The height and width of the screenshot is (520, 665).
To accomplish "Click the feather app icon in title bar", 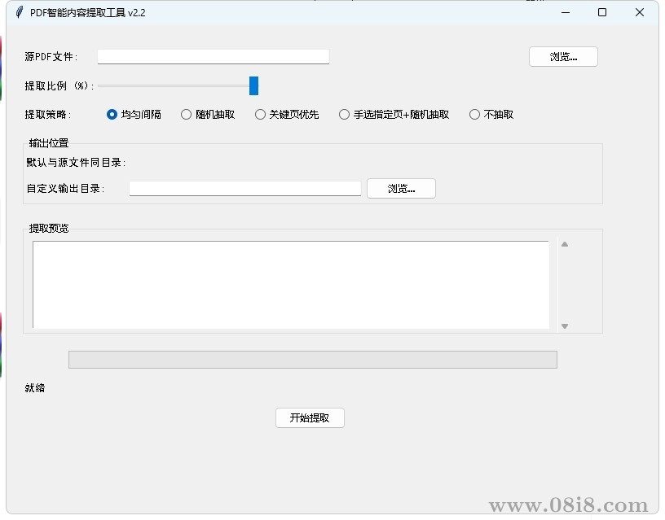I will tap(19, 12).
